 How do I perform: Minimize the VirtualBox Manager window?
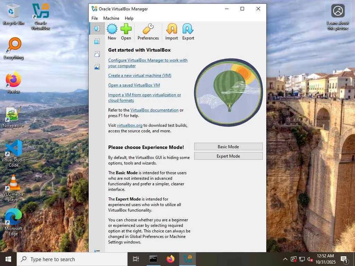pos(227,9)
